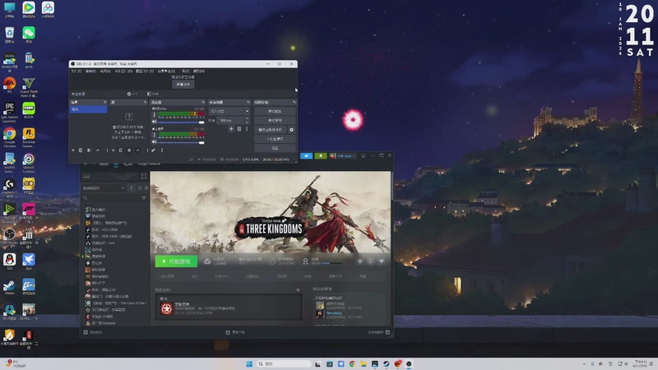Toggle recent-activity clock sort in Steam library
658x370 pixels.
[x=139, y=188]
